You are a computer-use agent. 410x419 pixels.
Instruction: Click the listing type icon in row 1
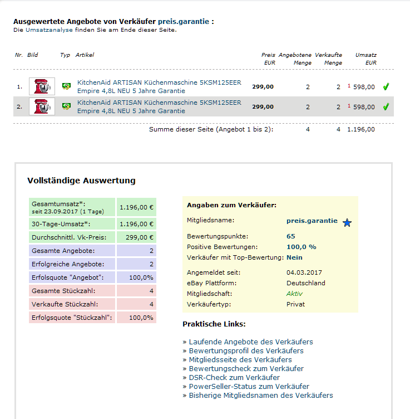tap(66, 87)
